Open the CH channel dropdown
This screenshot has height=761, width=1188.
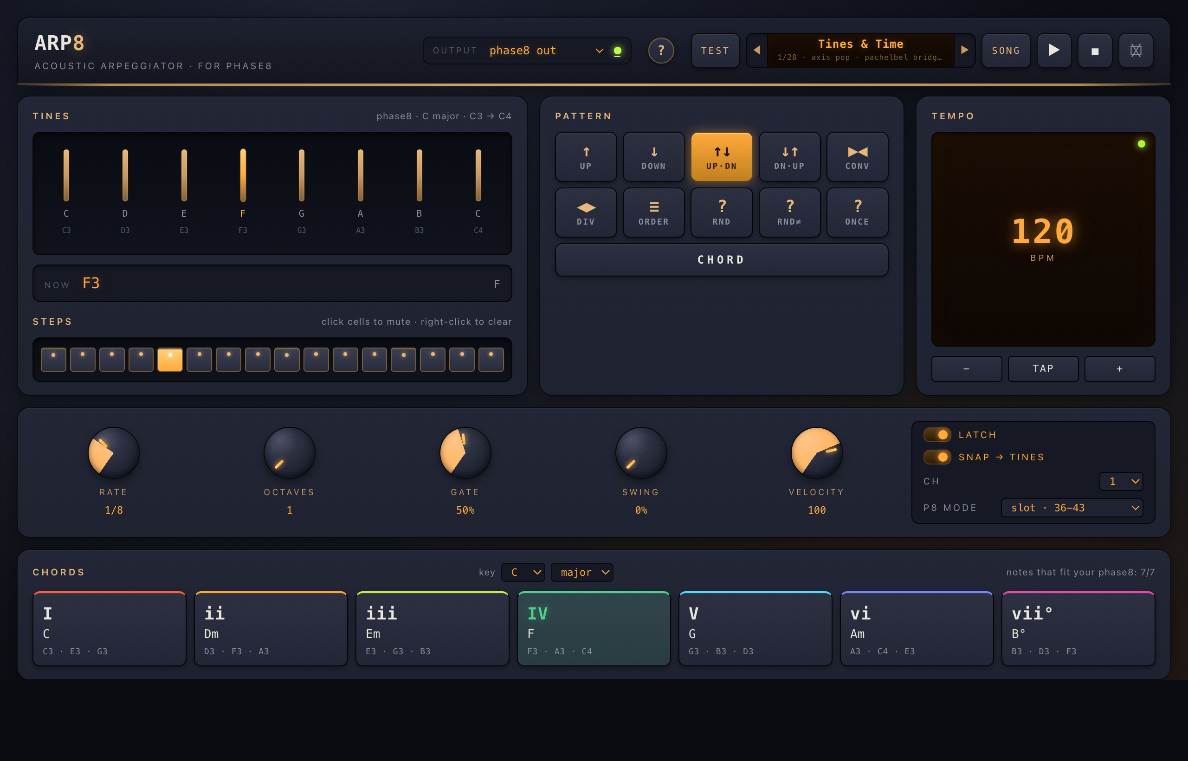pos(1121,481)
